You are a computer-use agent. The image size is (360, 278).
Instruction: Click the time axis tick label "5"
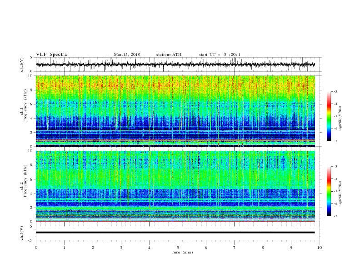[178, 248]
